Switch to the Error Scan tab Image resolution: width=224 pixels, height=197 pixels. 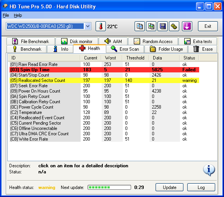click(x=125, y=49)
